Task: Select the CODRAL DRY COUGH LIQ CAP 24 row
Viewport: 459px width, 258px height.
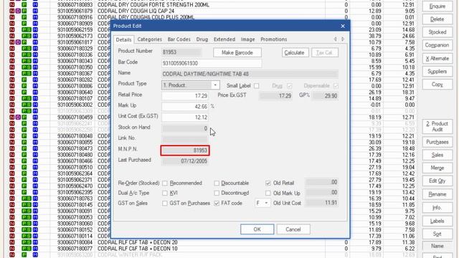Action: [212, 11]
